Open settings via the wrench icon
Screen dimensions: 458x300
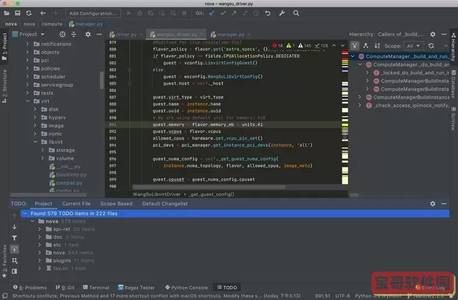(x=282, y=13)
